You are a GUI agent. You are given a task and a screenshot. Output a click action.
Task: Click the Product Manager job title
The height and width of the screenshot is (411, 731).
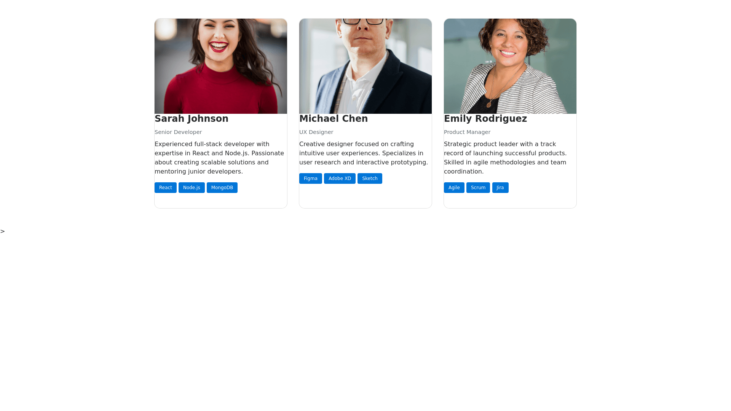(x=467, y=132)
